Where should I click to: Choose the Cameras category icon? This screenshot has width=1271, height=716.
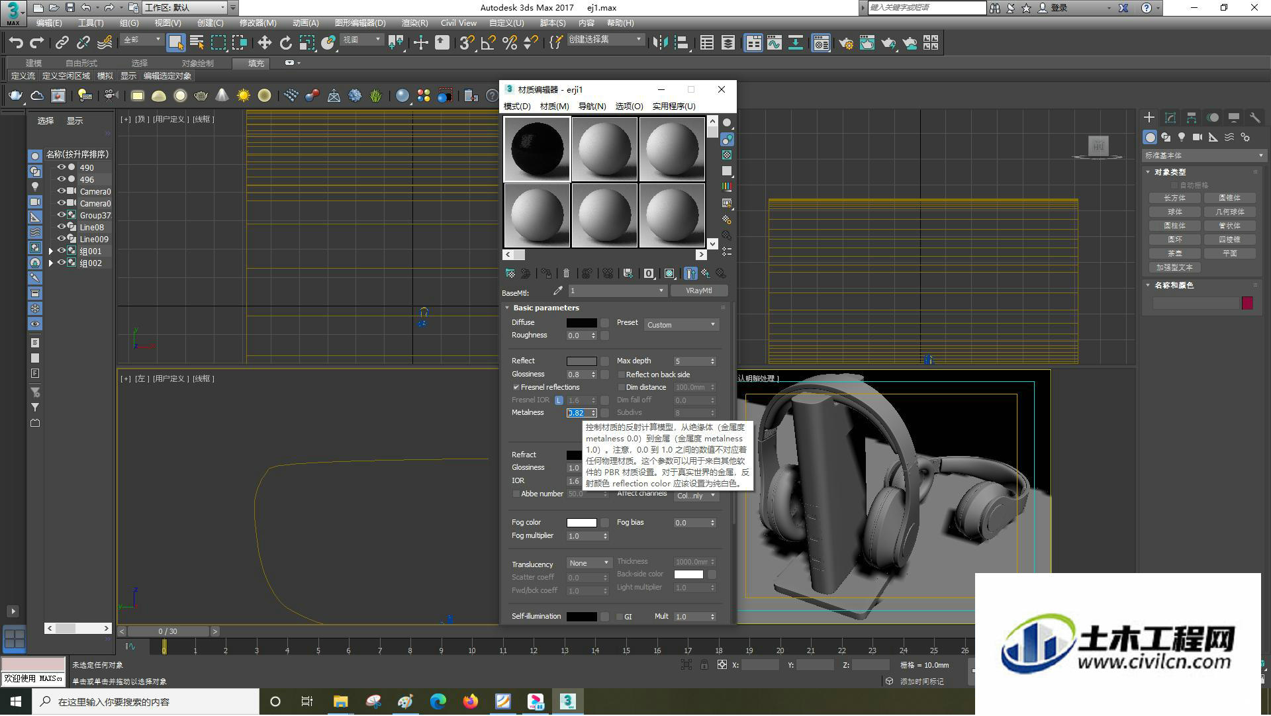(1198, 137)
